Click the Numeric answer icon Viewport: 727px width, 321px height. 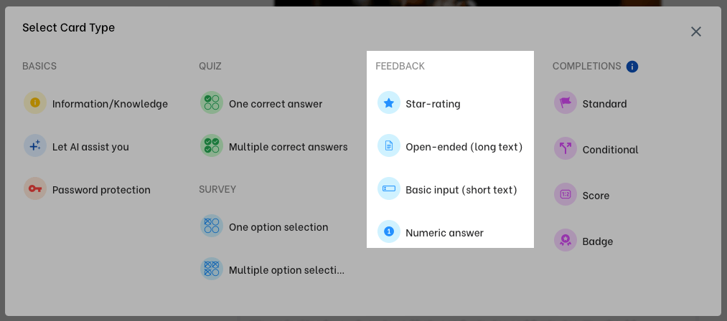[x=389, y=232]
